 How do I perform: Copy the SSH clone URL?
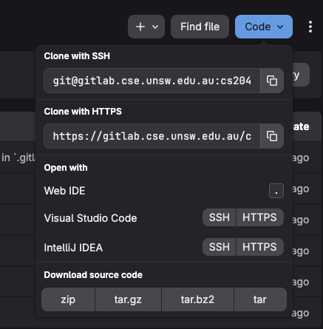[x=272, y=81]
